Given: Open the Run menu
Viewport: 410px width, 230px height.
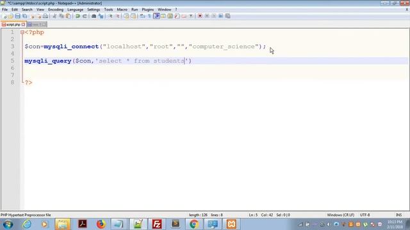Looking at the screenshot, I should 135,10.
